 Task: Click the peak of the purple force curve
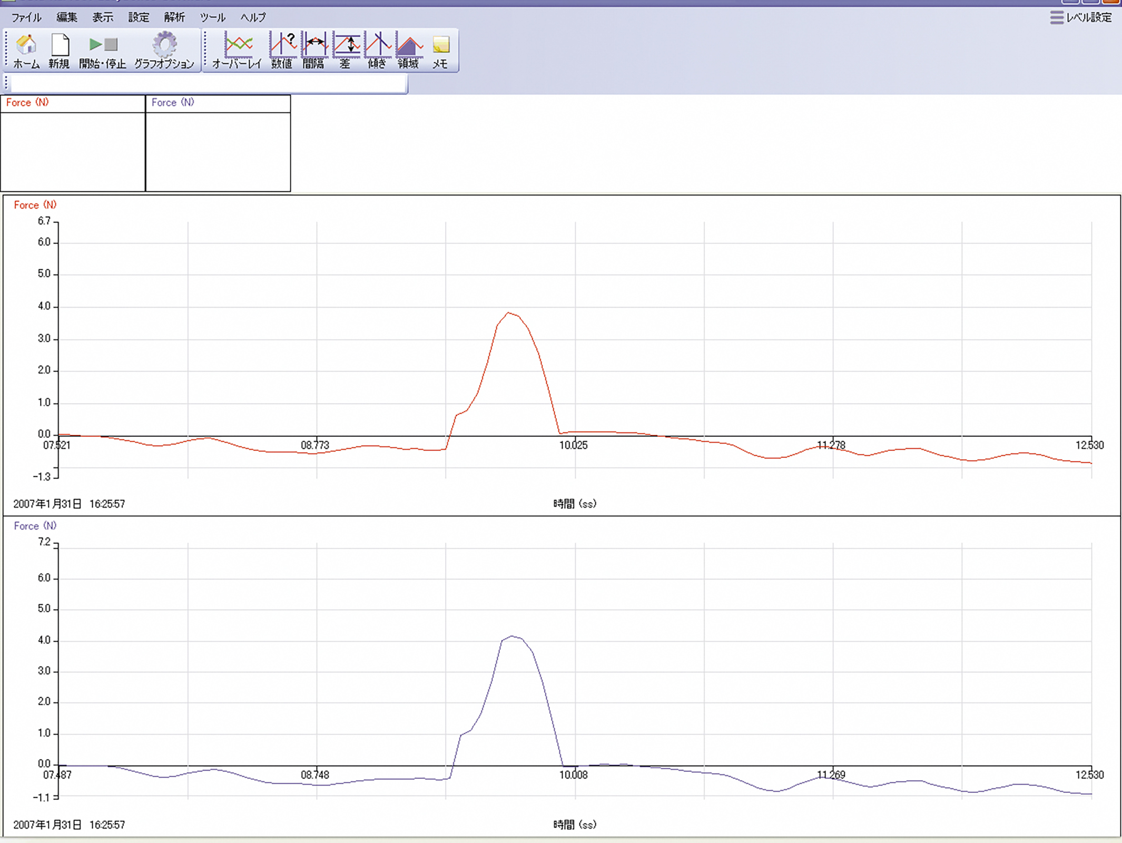point(513,636)
